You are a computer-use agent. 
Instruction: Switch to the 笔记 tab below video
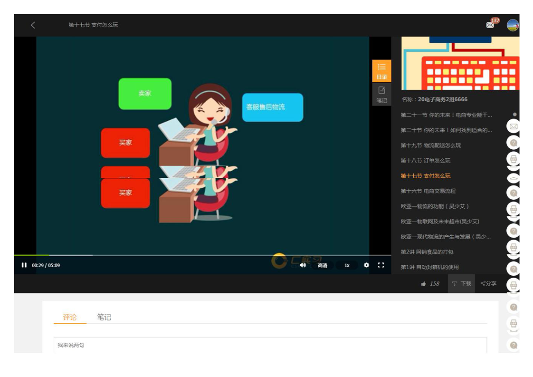coord(104,317)
